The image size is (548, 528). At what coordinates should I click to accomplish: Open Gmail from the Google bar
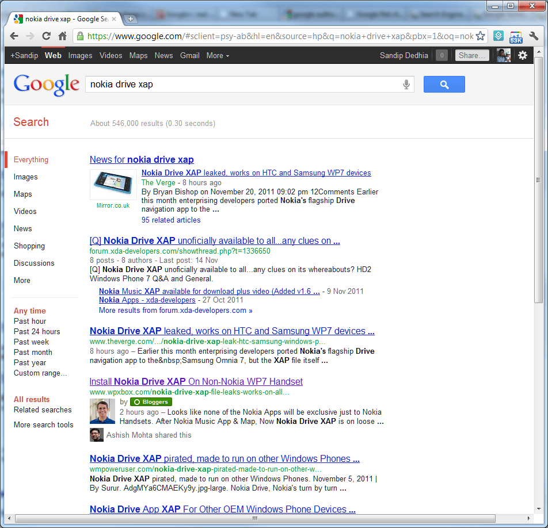(190, 56)
